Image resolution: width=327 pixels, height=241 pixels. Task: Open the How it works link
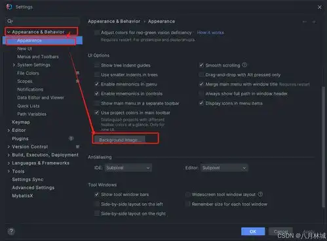pos(210,33)
